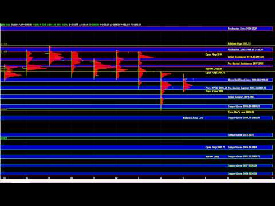Click the Resistance Zone label below All-time High
Viewport: 275px width, 206px height.
tap(245, 50)
